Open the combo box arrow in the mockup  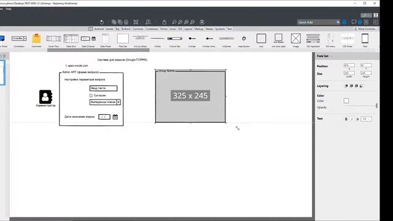119,103
